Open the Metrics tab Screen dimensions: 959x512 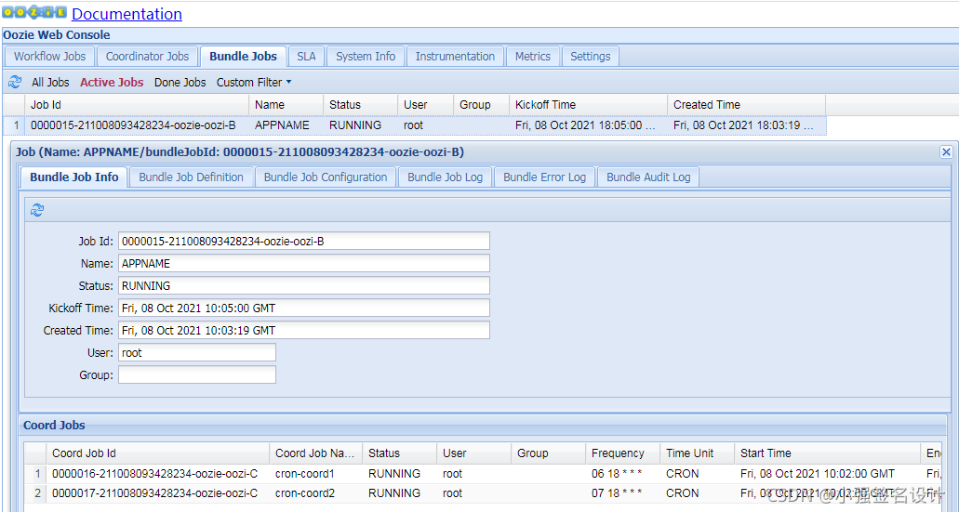pyautogui.click(x=533, y=56)
